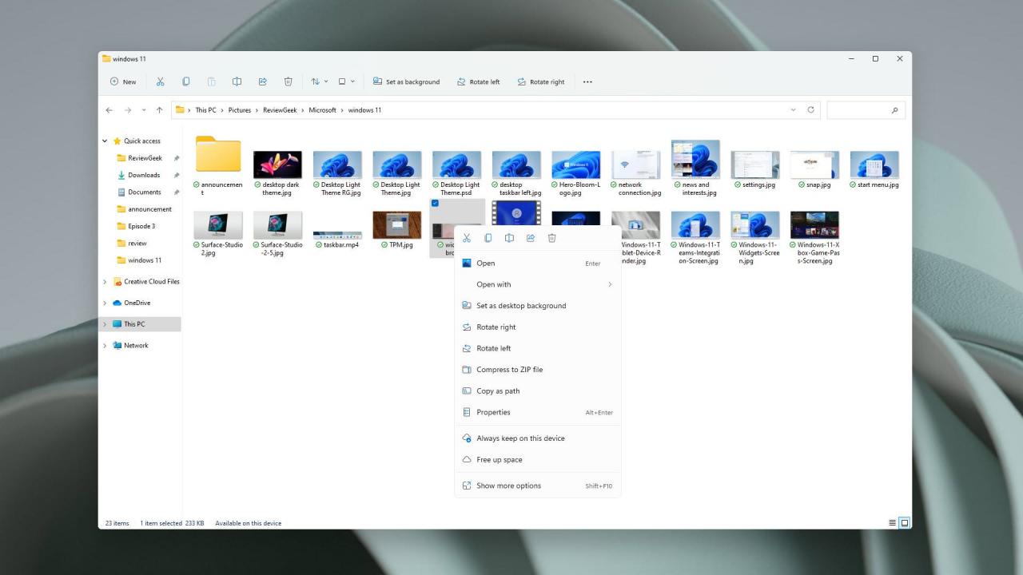Image resolution: width=1023 pixels, height=575 pixels.
Task: Select the Rename icon in the context menu toolbar
Action: [x=509, y=237]
